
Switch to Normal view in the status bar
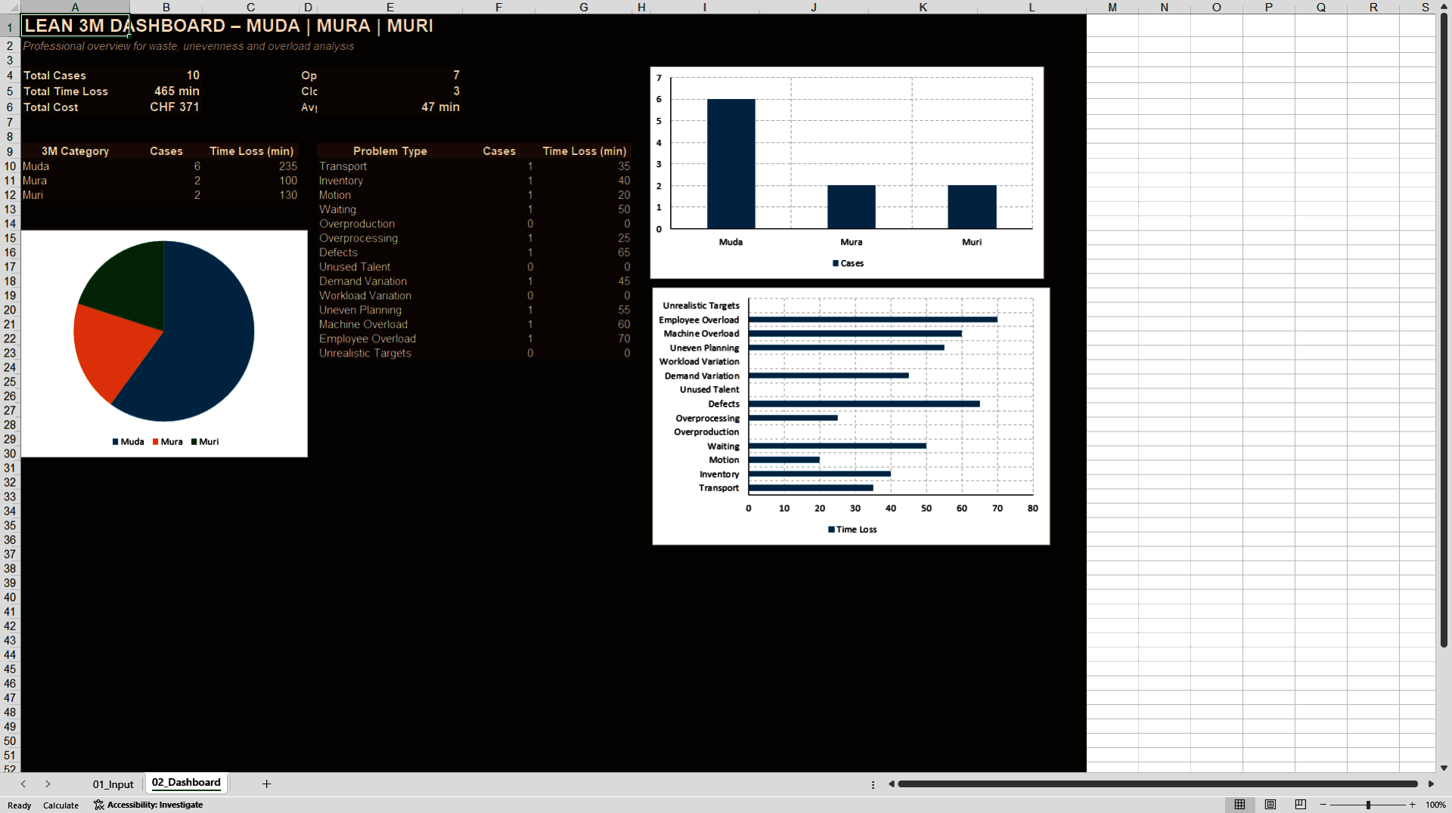1239,805
